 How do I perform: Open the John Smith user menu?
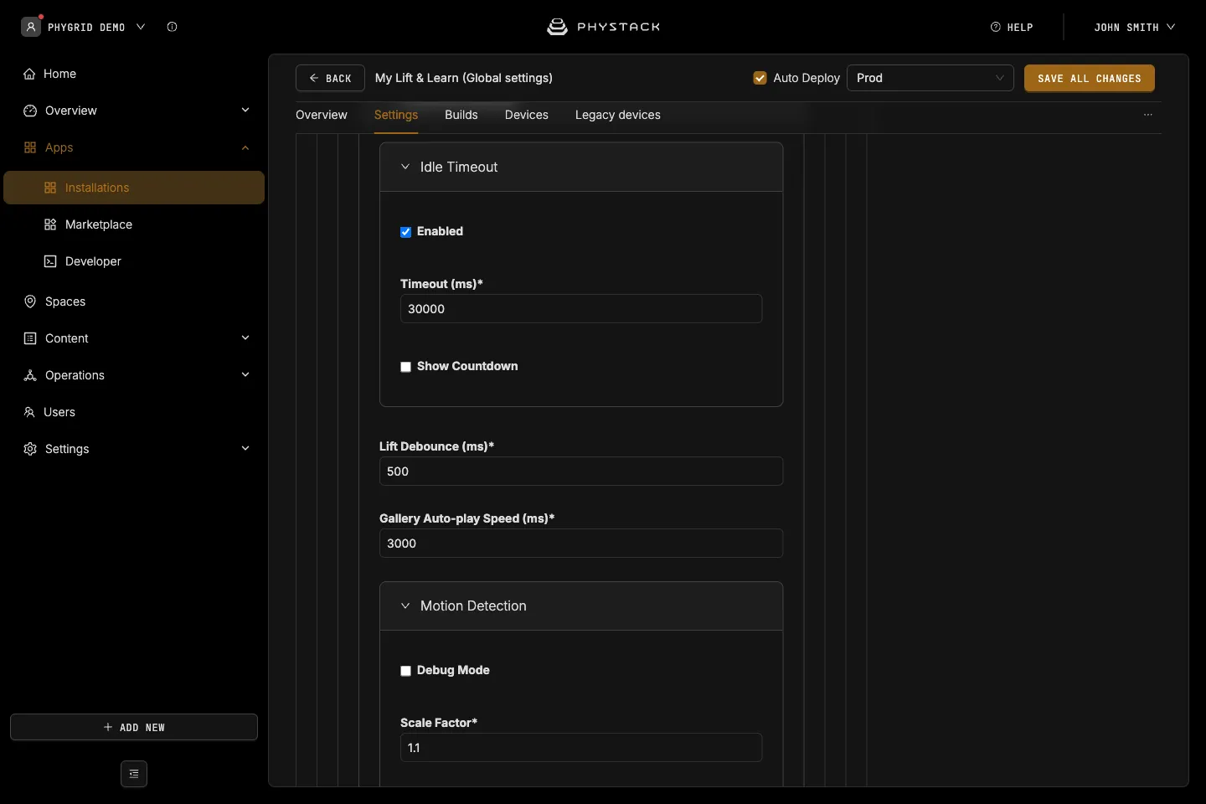(1135, 27)
